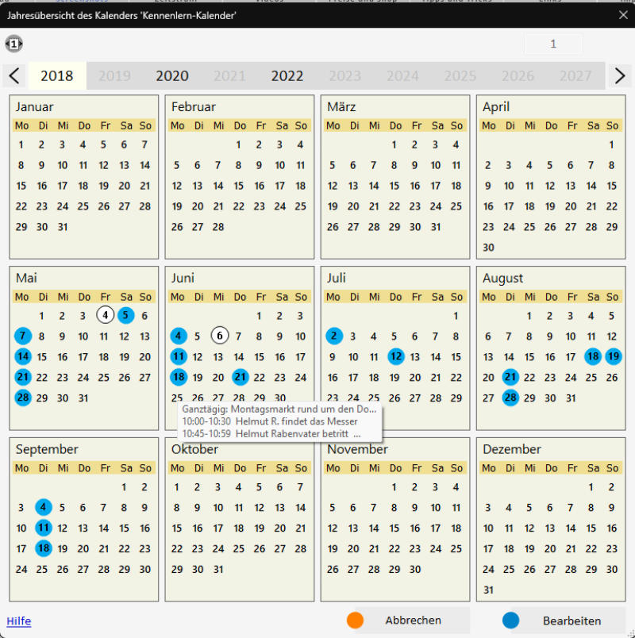The image size is (635, 638).
Task: Click the blue circle next to Bearbeiten
Action: [510, 621]
